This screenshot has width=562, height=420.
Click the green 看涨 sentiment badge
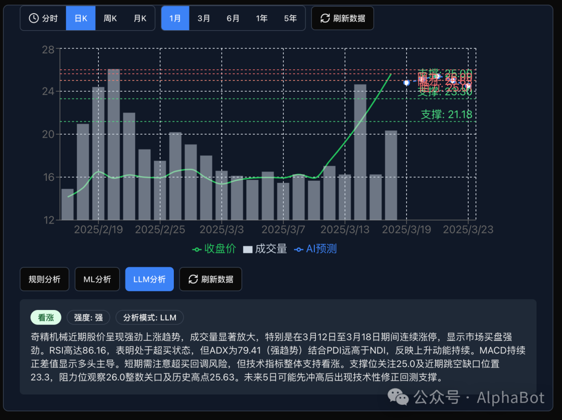tap(45, 317)
